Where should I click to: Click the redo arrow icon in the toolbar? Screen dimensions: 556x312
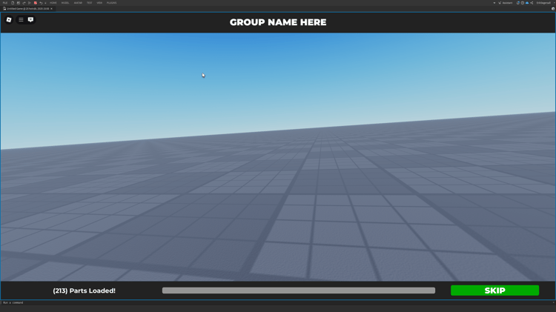point(24,3)
